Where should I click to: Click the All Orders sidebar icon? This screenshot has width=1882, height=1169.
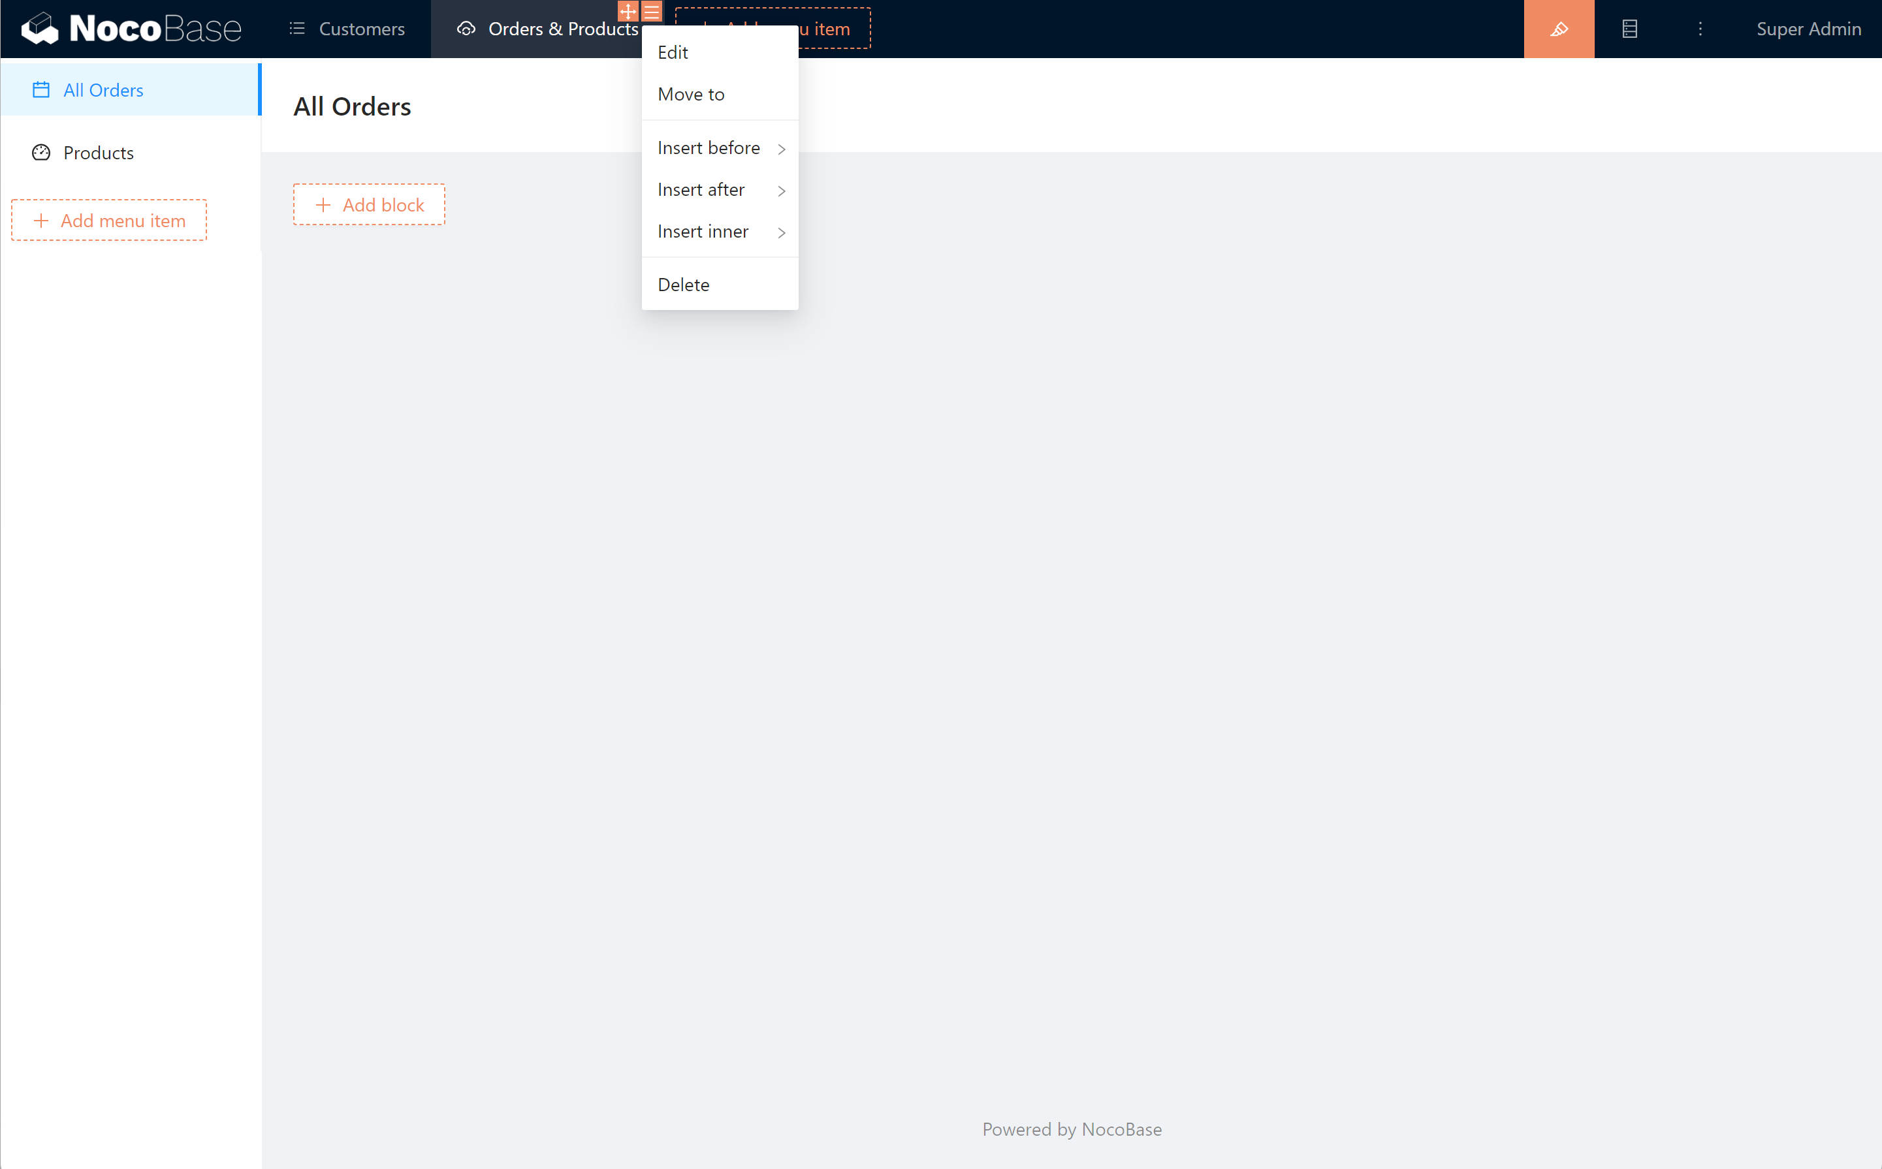pos(42,89)
